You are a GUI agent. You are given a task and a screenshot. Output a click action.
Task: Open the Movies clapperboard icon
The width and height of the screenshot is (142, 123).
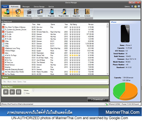pyautogui.click(x=29, y=12)
